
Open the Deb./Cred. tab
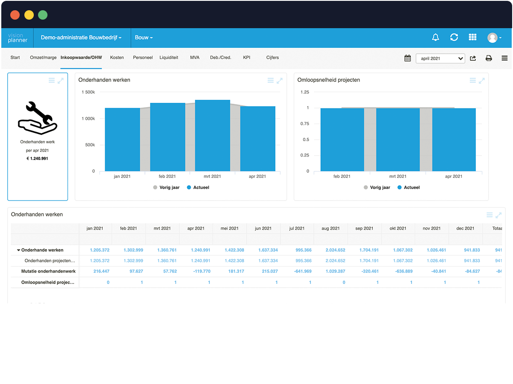coord(221,58)
